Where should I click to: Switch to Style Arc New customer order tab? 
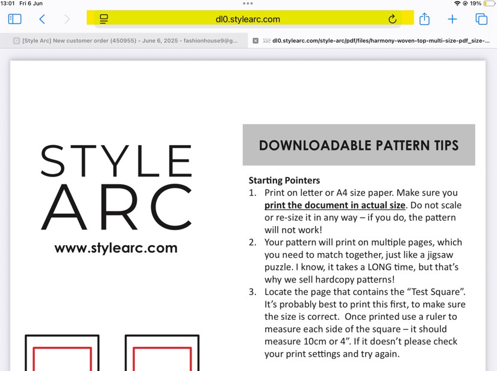[x=124, y=40]
